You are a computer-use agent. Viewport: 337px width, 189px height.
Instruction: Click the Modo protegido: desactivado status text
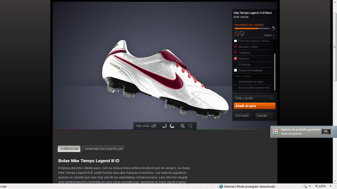[256, 186]
